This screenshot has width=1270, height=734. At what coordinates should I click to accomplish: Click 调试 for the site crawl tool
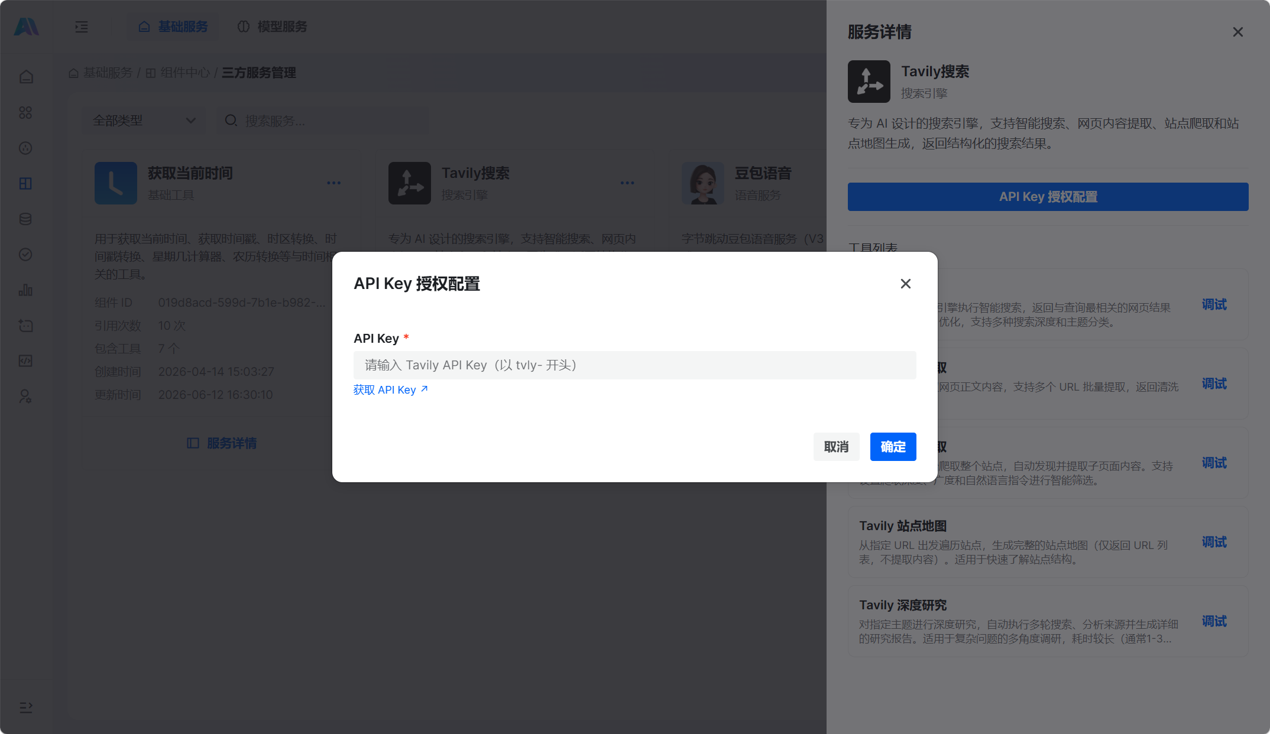[1214, 463]
